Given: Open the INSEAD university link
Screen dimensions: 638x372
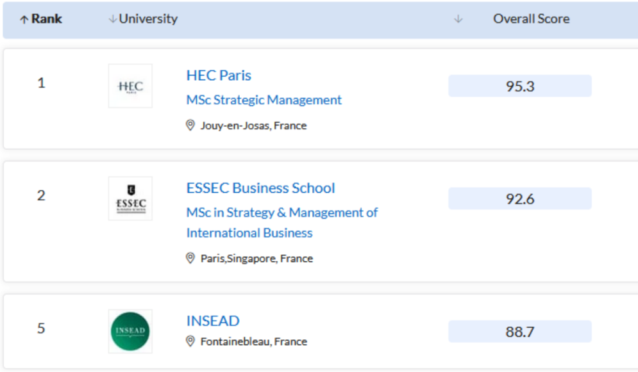Looking at the screenshot, I should 213,321.
